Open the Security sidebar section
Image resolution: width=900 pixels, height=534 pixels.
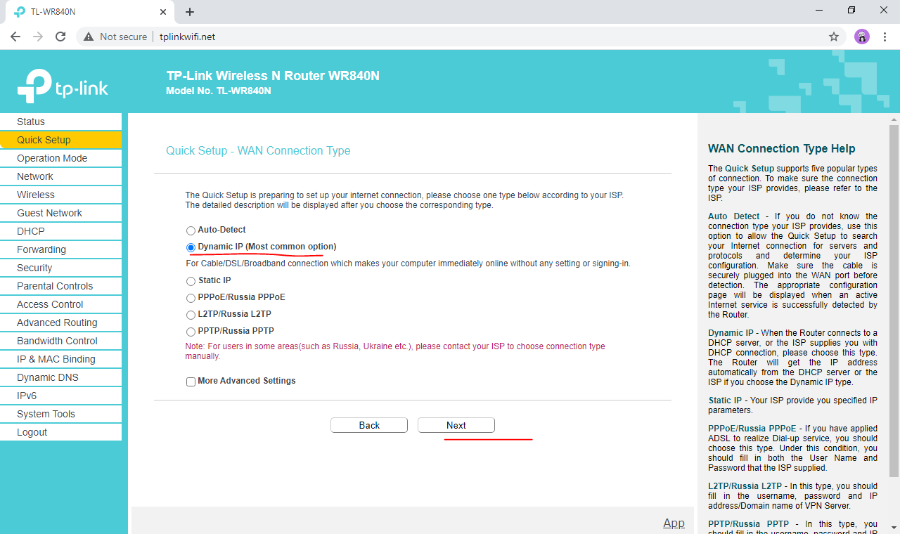click(60, 268)
